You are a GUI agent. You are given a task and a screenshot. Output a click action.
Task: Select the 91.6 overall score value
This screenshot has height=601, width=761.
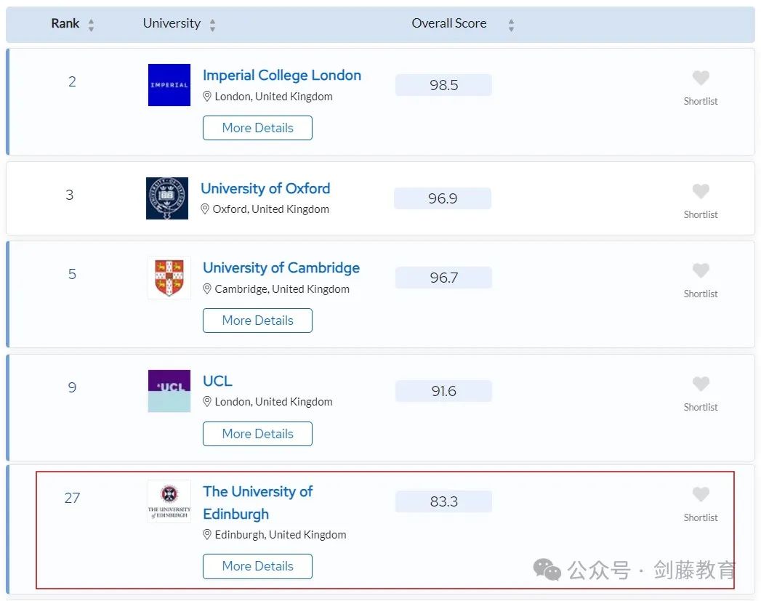coord(443,391)
